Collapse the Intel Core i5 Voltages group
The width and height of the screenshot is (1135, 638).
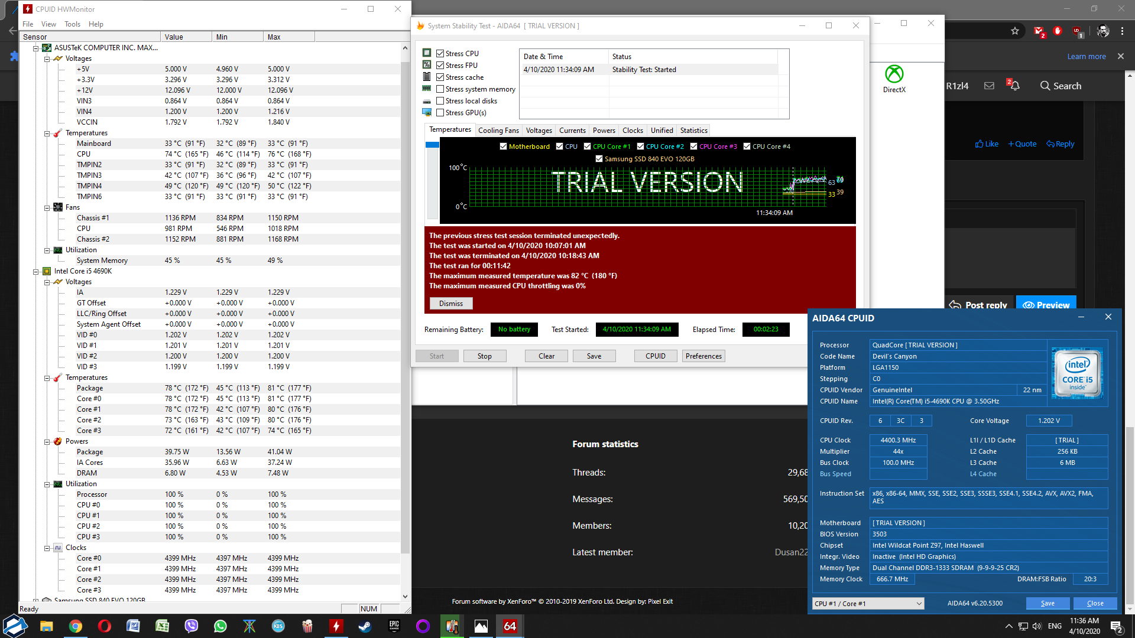[47, 282]
